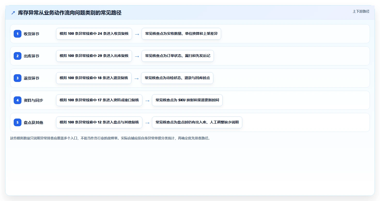Click the 盘点及其他 label
380x201 pixels.
[33, 122]
